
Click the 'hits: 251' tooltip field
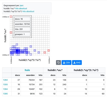click(x=22, y=29)
